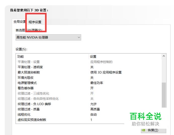Click the scroll up arrow in settings list
Screen dimensions: 174x135
click(x=164, y=56)
